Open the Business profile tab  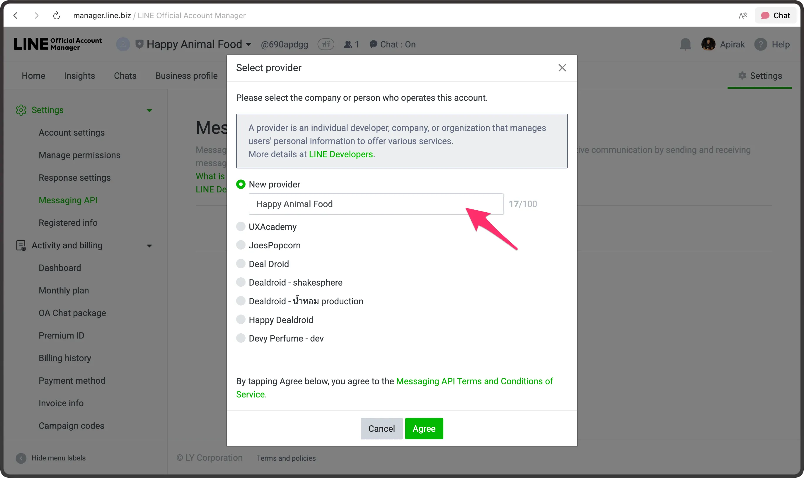pos(186,75)
